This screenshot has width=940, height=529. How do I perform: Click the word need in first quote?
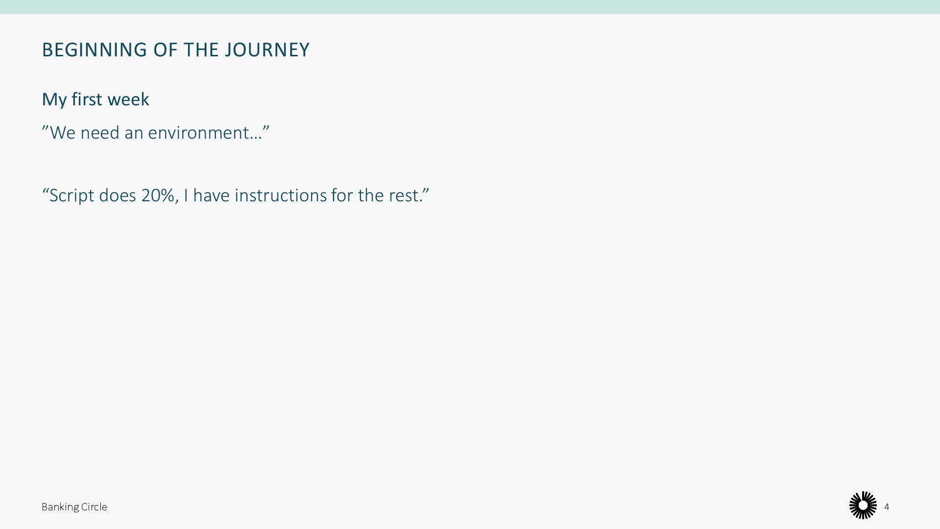(99, 133)
